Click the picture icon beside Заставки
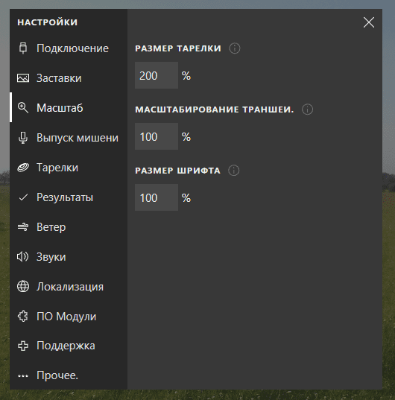The width and height of the screenshot is (395, 400). click(23, 78)
